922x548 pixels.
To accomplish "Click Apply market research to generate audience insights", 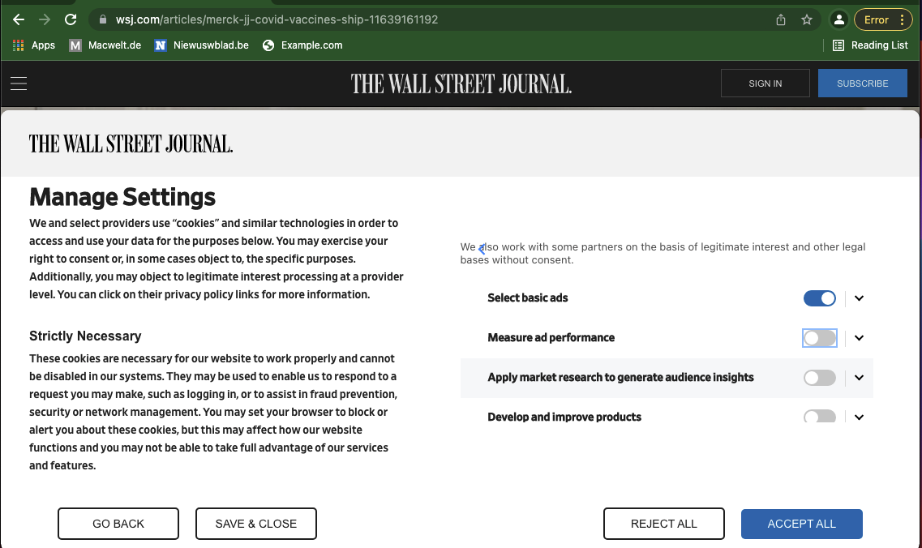I will click(620, 378).
